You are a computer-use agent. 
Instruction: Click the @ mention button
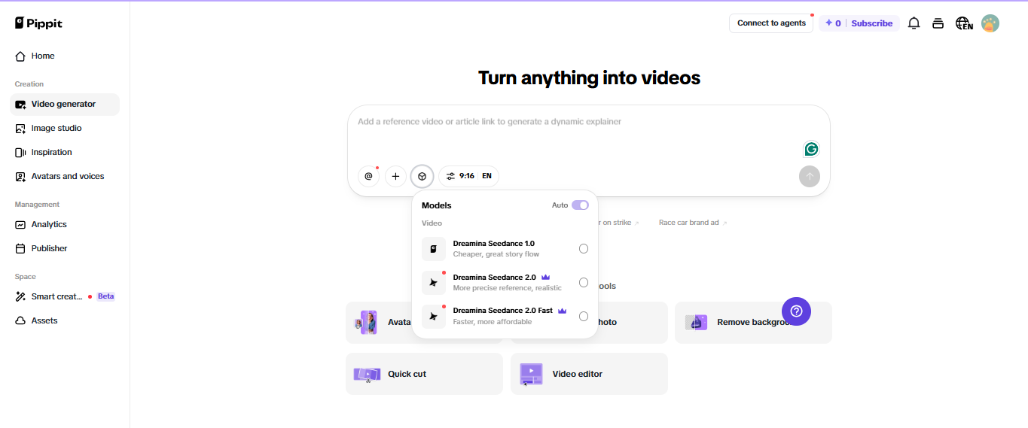[368, 176]
